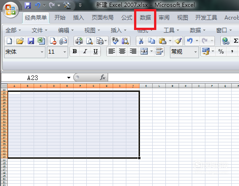The image size is (239, 186).
Task: Switch to the 插入 ribbon tab
Action: (x=79, y=18)
